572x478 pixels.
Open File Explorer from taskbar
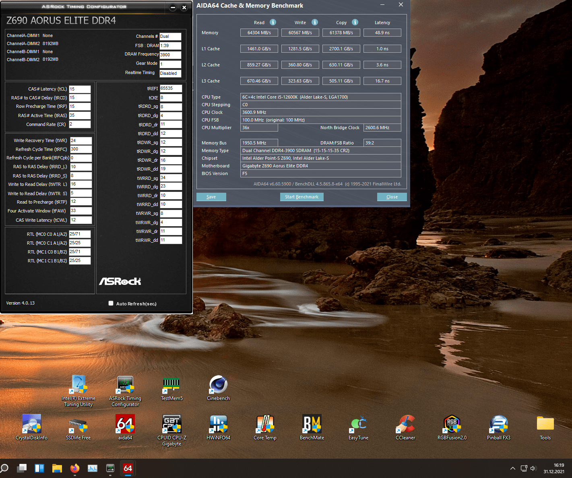57,468
